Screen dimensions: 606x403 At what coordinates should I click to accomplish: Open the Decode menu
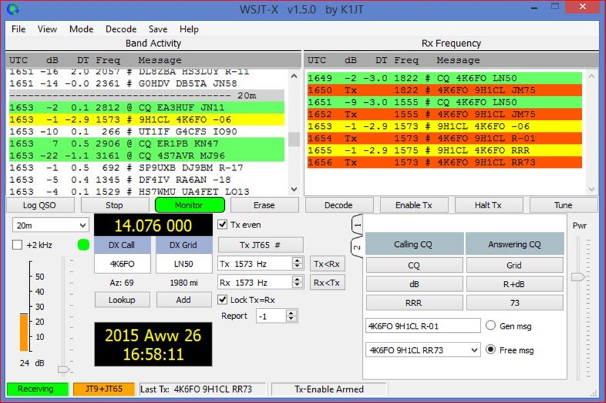click(x=121, y=29)
